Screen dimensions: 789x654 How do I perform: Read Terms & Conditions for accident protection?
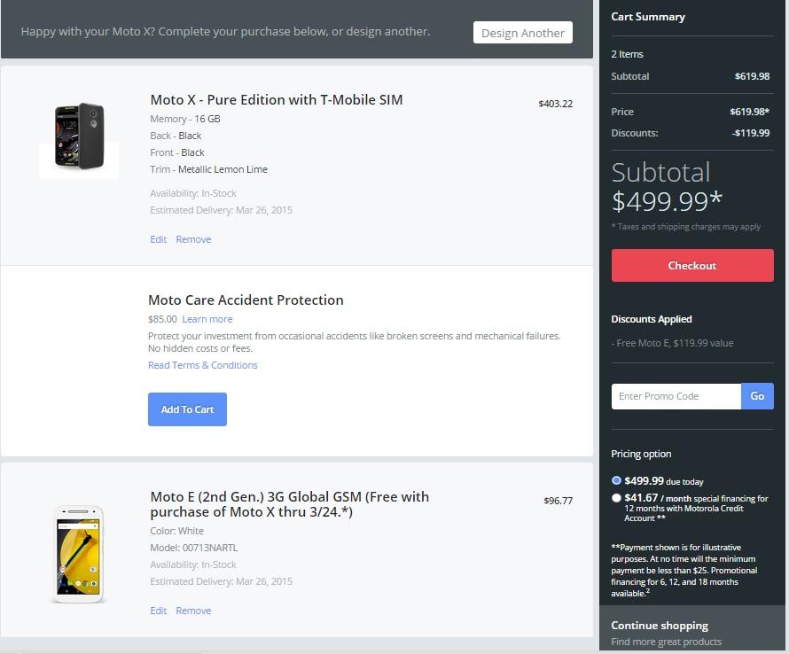tap(203, 365)
